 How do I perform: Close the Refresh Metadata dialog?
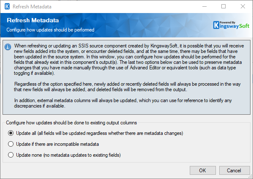(243, 7)
